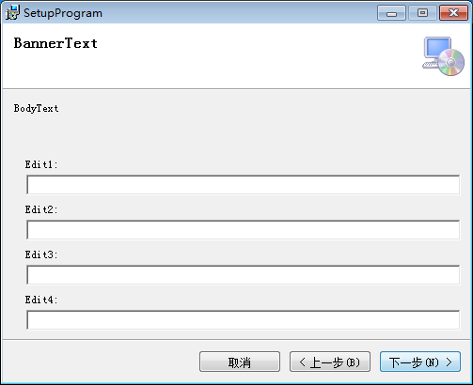Viewport: 473px width, 385px height.
Task: Place cursor in the Edit4 field
Action: (244, 320)
